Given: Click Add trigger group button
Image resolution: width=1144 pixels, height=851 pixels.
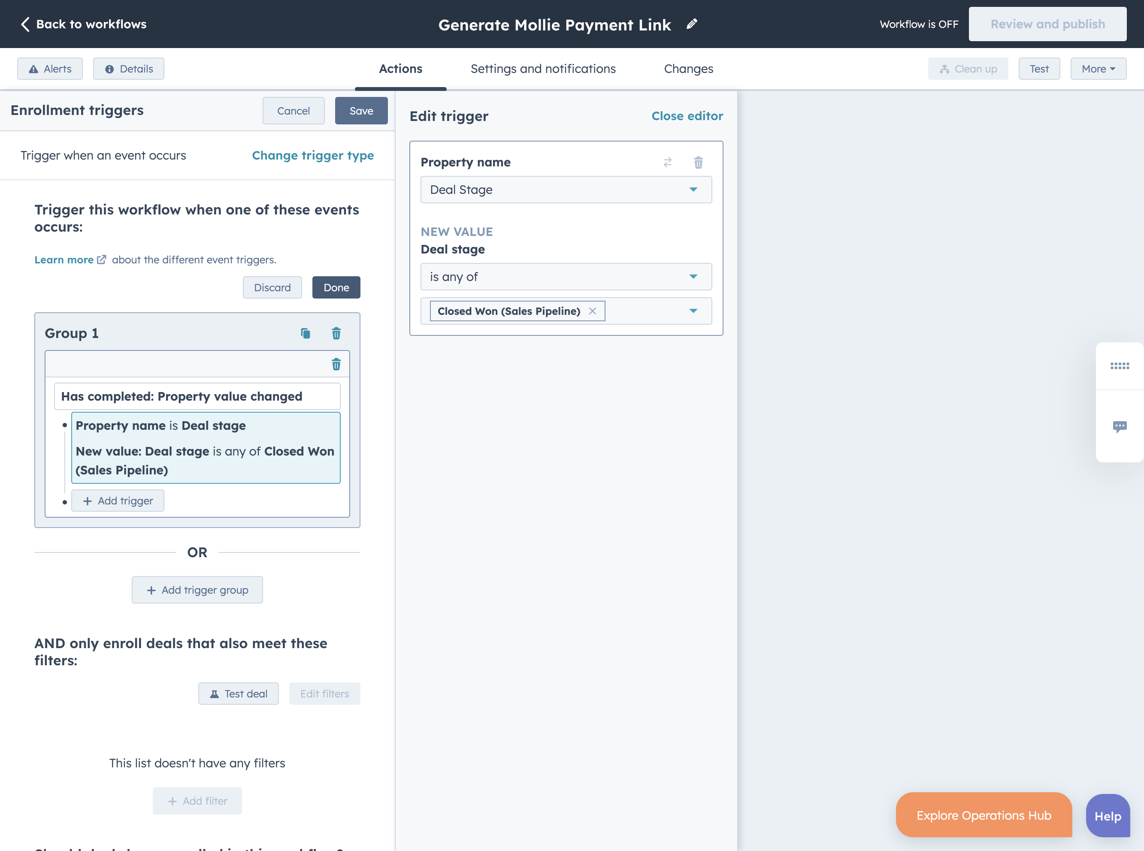Looking at the screenshot, I should click(197, 590).
